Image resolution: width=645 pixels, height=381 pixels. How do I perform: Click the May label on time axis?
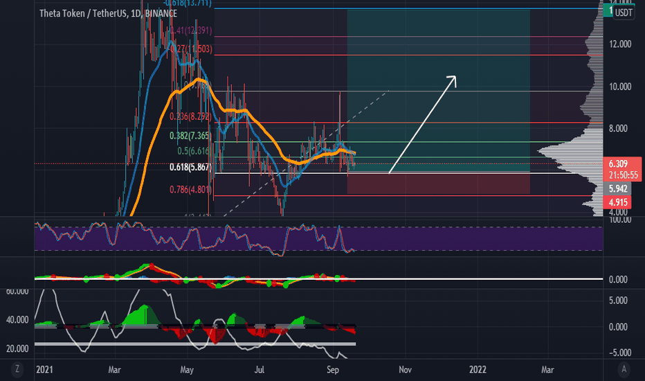tap(187, 369)
